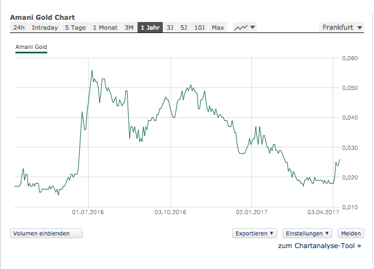Switch chart to 3J range
Image resolution: width=374 pixels, height=269 pixels.
click(x=170, y=28)
